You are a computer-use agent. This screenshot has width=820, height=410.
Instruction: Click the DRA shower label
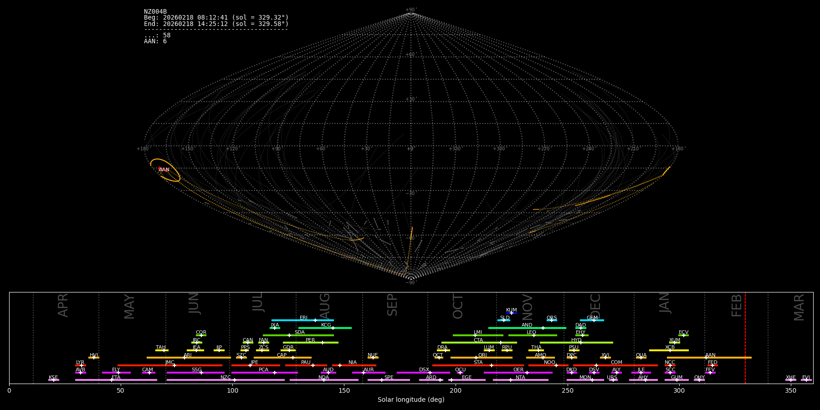[442, 348]
